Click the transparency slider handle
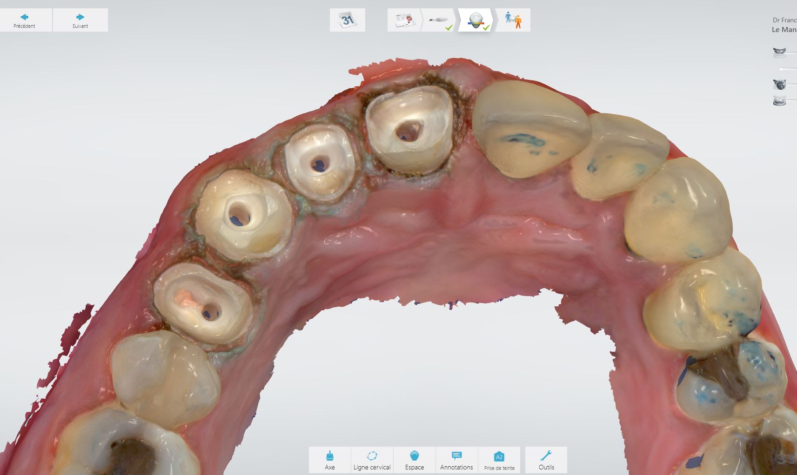The width and height of the screenshot is (797, 475). coord(781,69)
